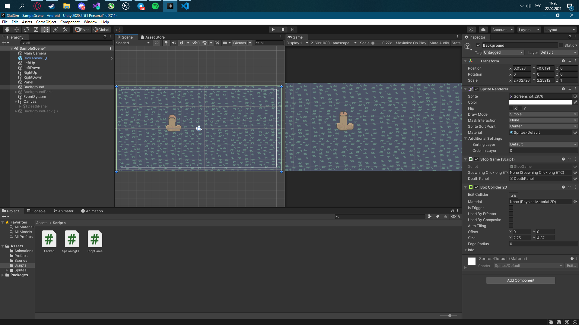This screenshot has width=579, height=325.
Task: Open the Window menu
Action: tap(91, 22)
